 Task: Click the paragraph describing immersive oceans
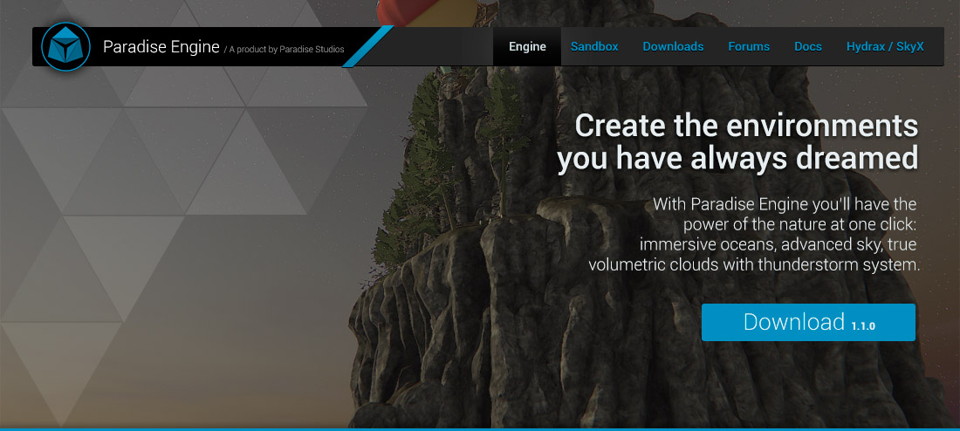754,235
